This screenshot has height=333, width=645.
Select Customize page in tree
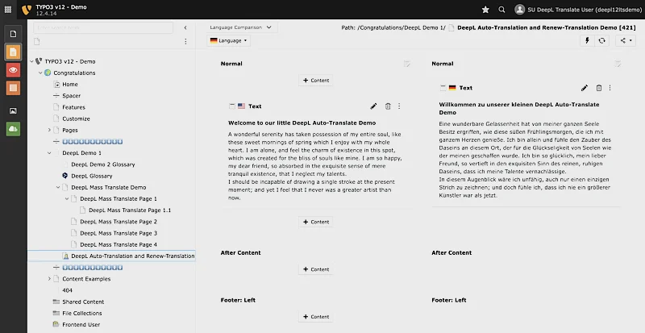coord(76,119)
